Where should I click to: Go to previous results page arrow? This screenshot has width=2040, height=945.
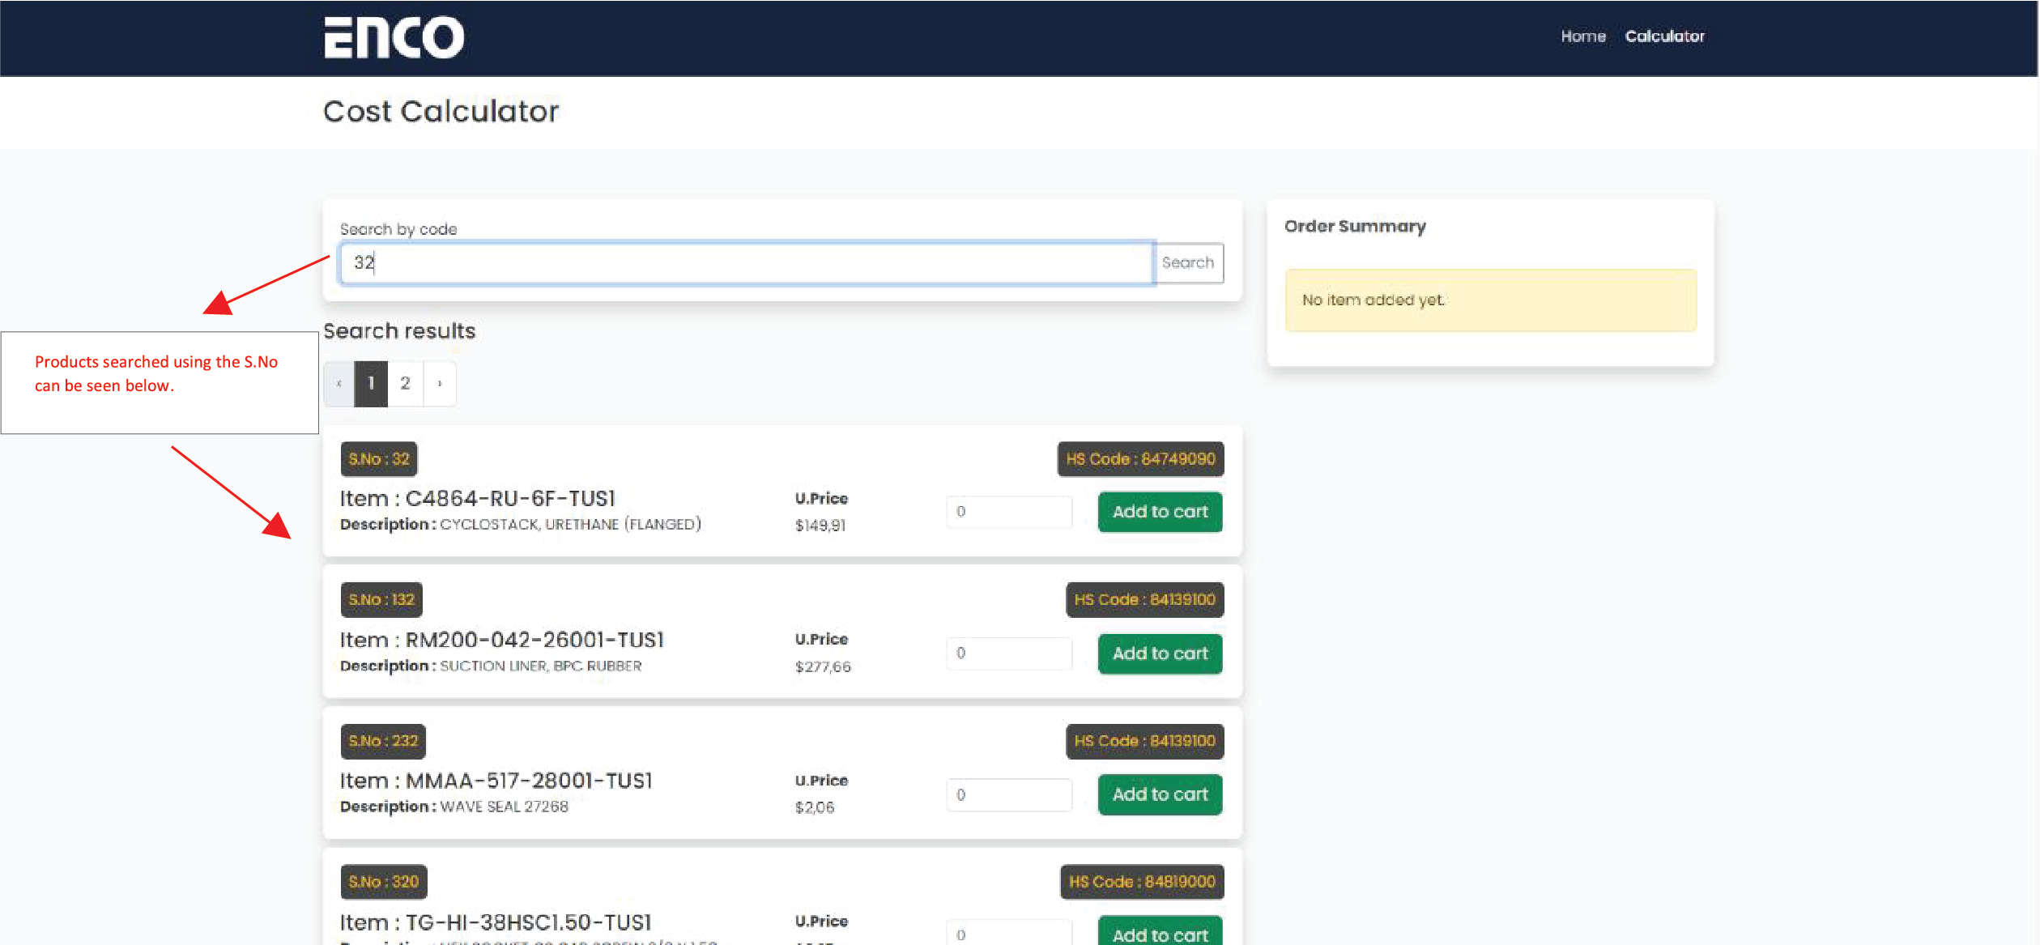coord(339,383)
